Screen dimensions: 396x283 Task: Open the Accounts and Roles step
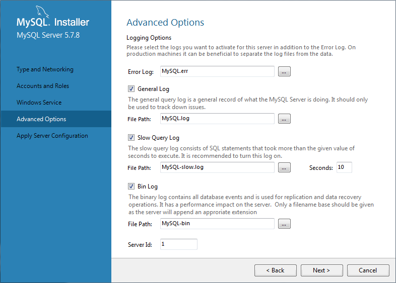pos(43,86)
